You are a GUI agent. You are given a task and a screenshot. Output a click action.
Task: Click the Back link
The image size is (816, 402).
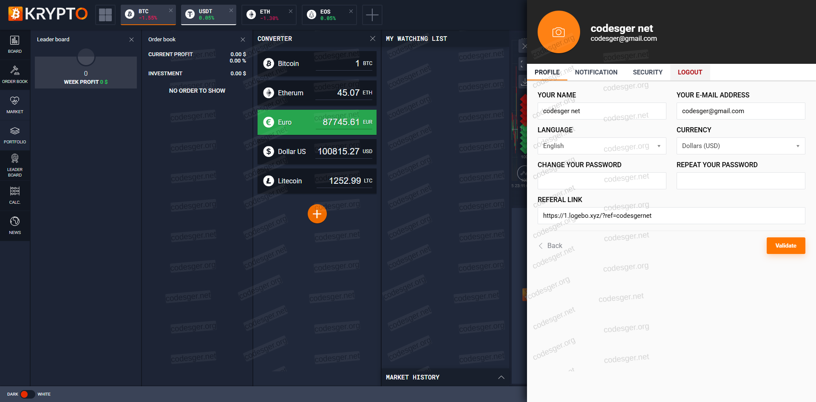pyautogui.click(x=550, y=246)
